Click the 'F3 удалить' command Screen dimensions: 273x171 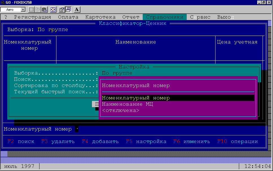point(58,141)
